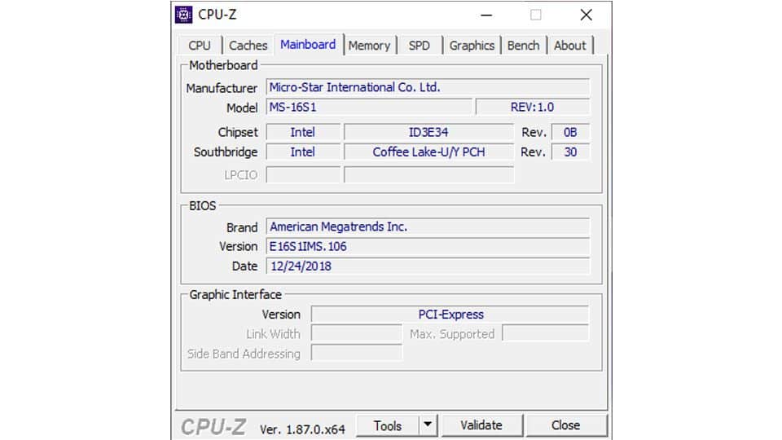
Task: Click the Ver. 1.87.0.x64 version text
Action: click(x=302, y=429)
